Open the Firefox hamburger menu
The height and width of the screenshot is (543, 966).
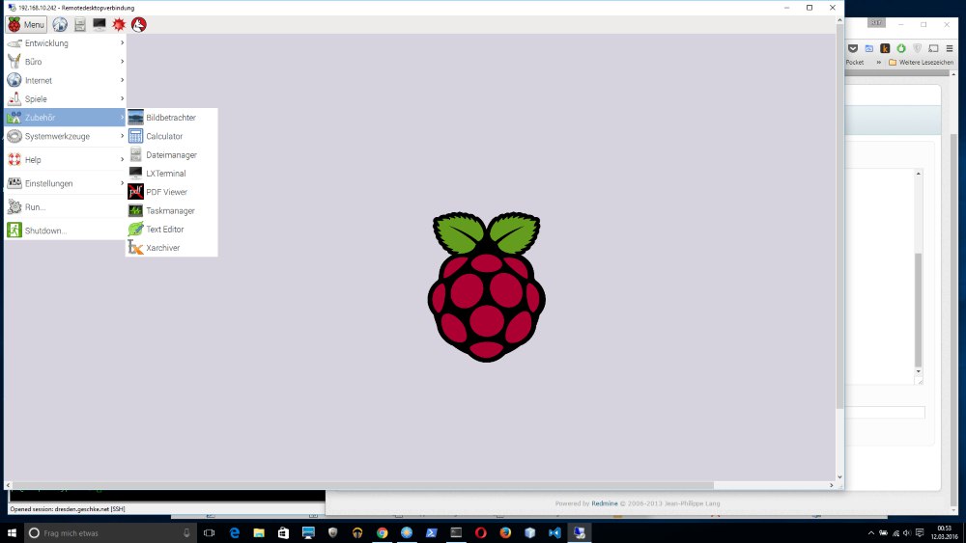(950, 48)
